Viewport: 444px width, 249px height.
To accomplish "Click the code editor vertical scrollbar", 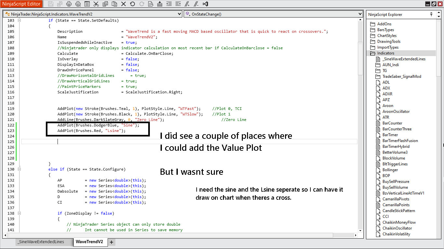I will tap(360, 58).
